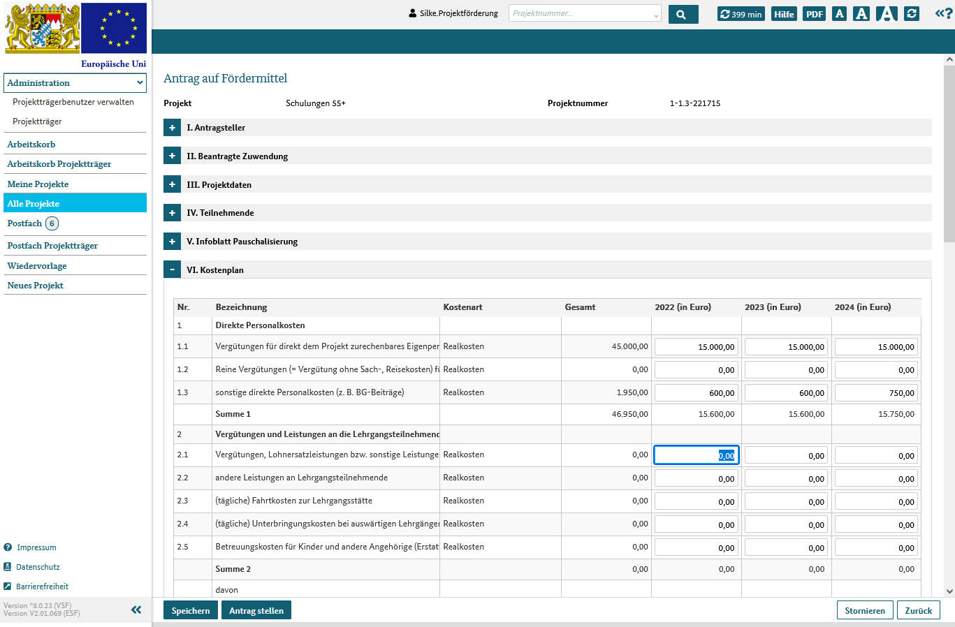Click the Barrierefreiheit icon in sidebar footer
The width and height of the screenshot is (955, 627).
coord(8,587)
